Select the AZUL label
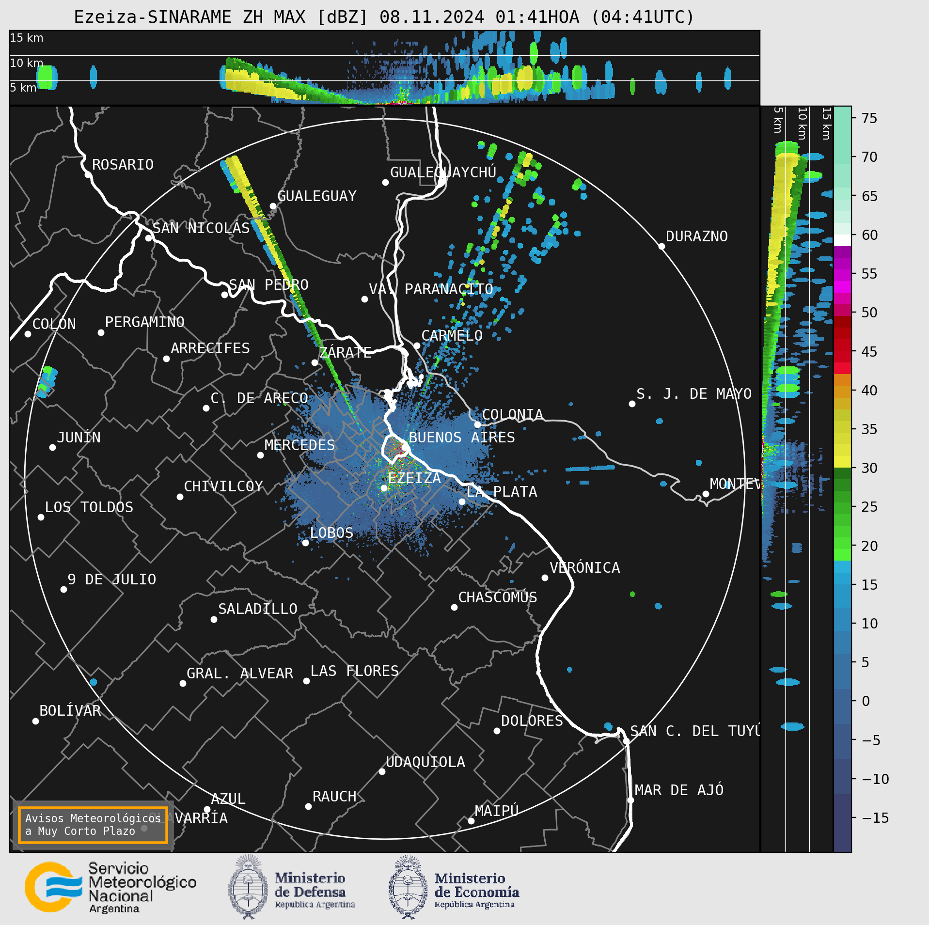 (x=228, y=799)
